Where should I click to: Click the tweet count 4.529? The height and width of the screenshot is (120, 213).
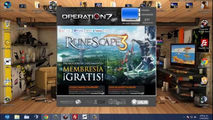pyautogui.click(x=106, y=31)
